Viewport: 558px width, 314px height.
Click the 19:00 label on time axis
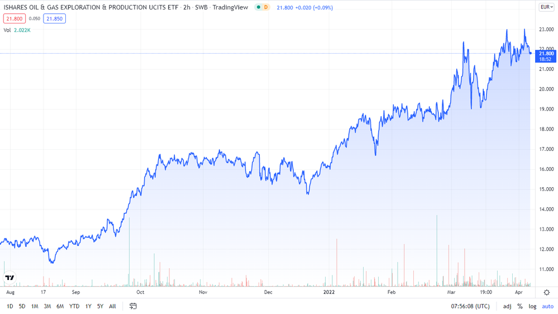[486, 292]
